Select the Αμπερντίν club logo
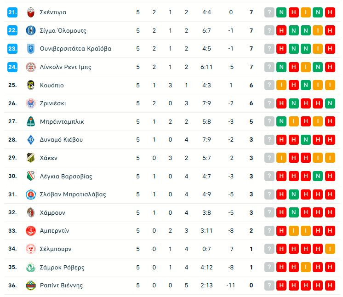Viewport: 343px width, 297px height. 31,231
